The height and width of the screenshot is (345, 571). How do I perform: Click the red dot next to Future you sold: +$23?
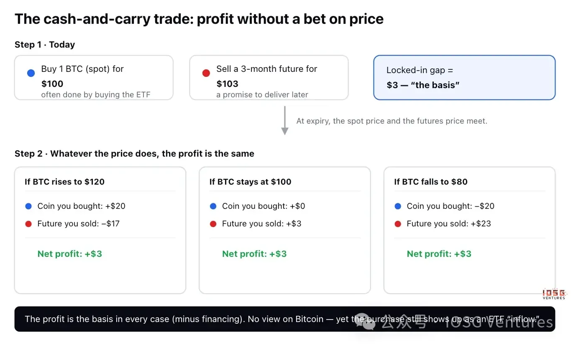398,224
